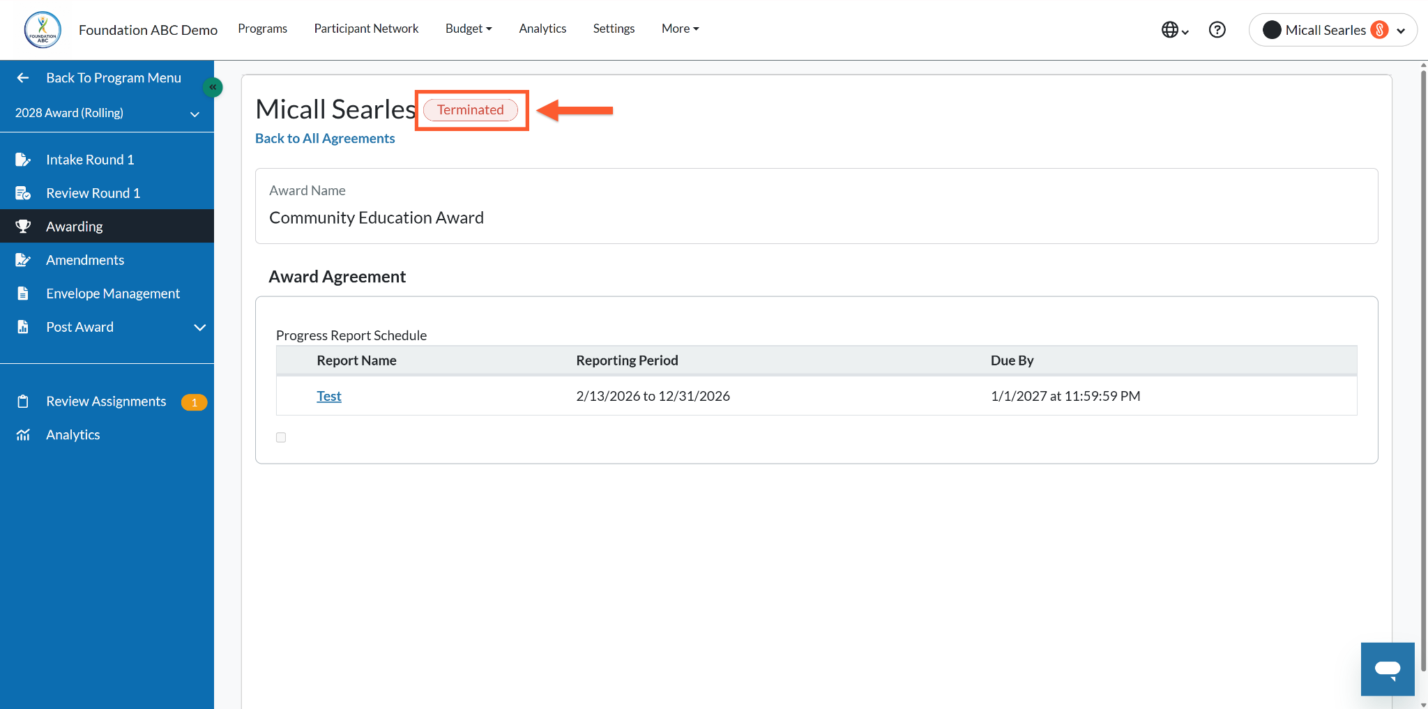
Task: Click the Intake Round 1 icon
Action: (x=23, y=160)
